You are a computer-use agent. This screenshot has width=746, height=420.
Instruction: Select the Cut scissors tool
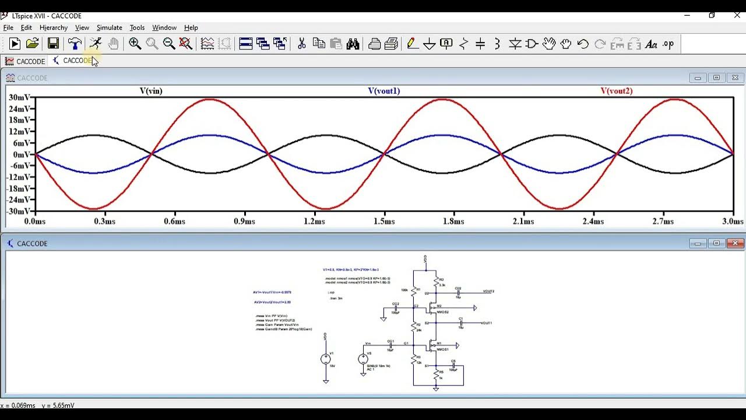coord(301,44)
